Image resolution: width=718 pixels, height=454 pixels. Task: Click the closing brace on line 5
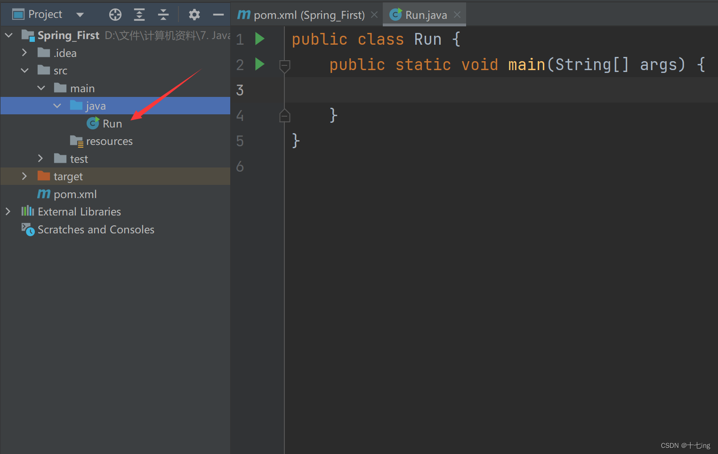(296, 141)
